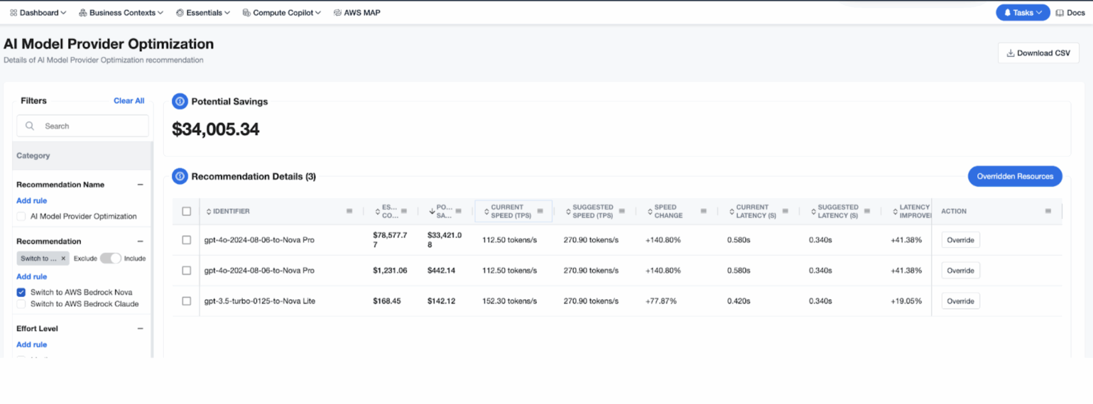Toggle the select-all checkbox in table header
This screenshot has height=404, width=1093.
coord(187,211)
